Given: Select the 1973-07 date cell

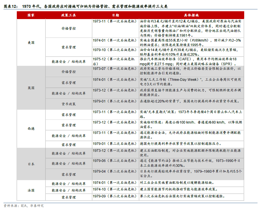Looking at the screenshot, I should pos(115,69).
